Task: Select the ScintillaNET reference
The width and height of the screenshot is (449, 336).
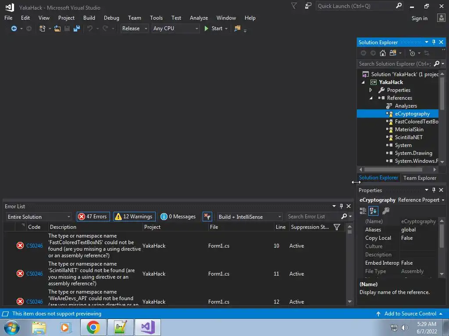Action: (x=409, y=137)
